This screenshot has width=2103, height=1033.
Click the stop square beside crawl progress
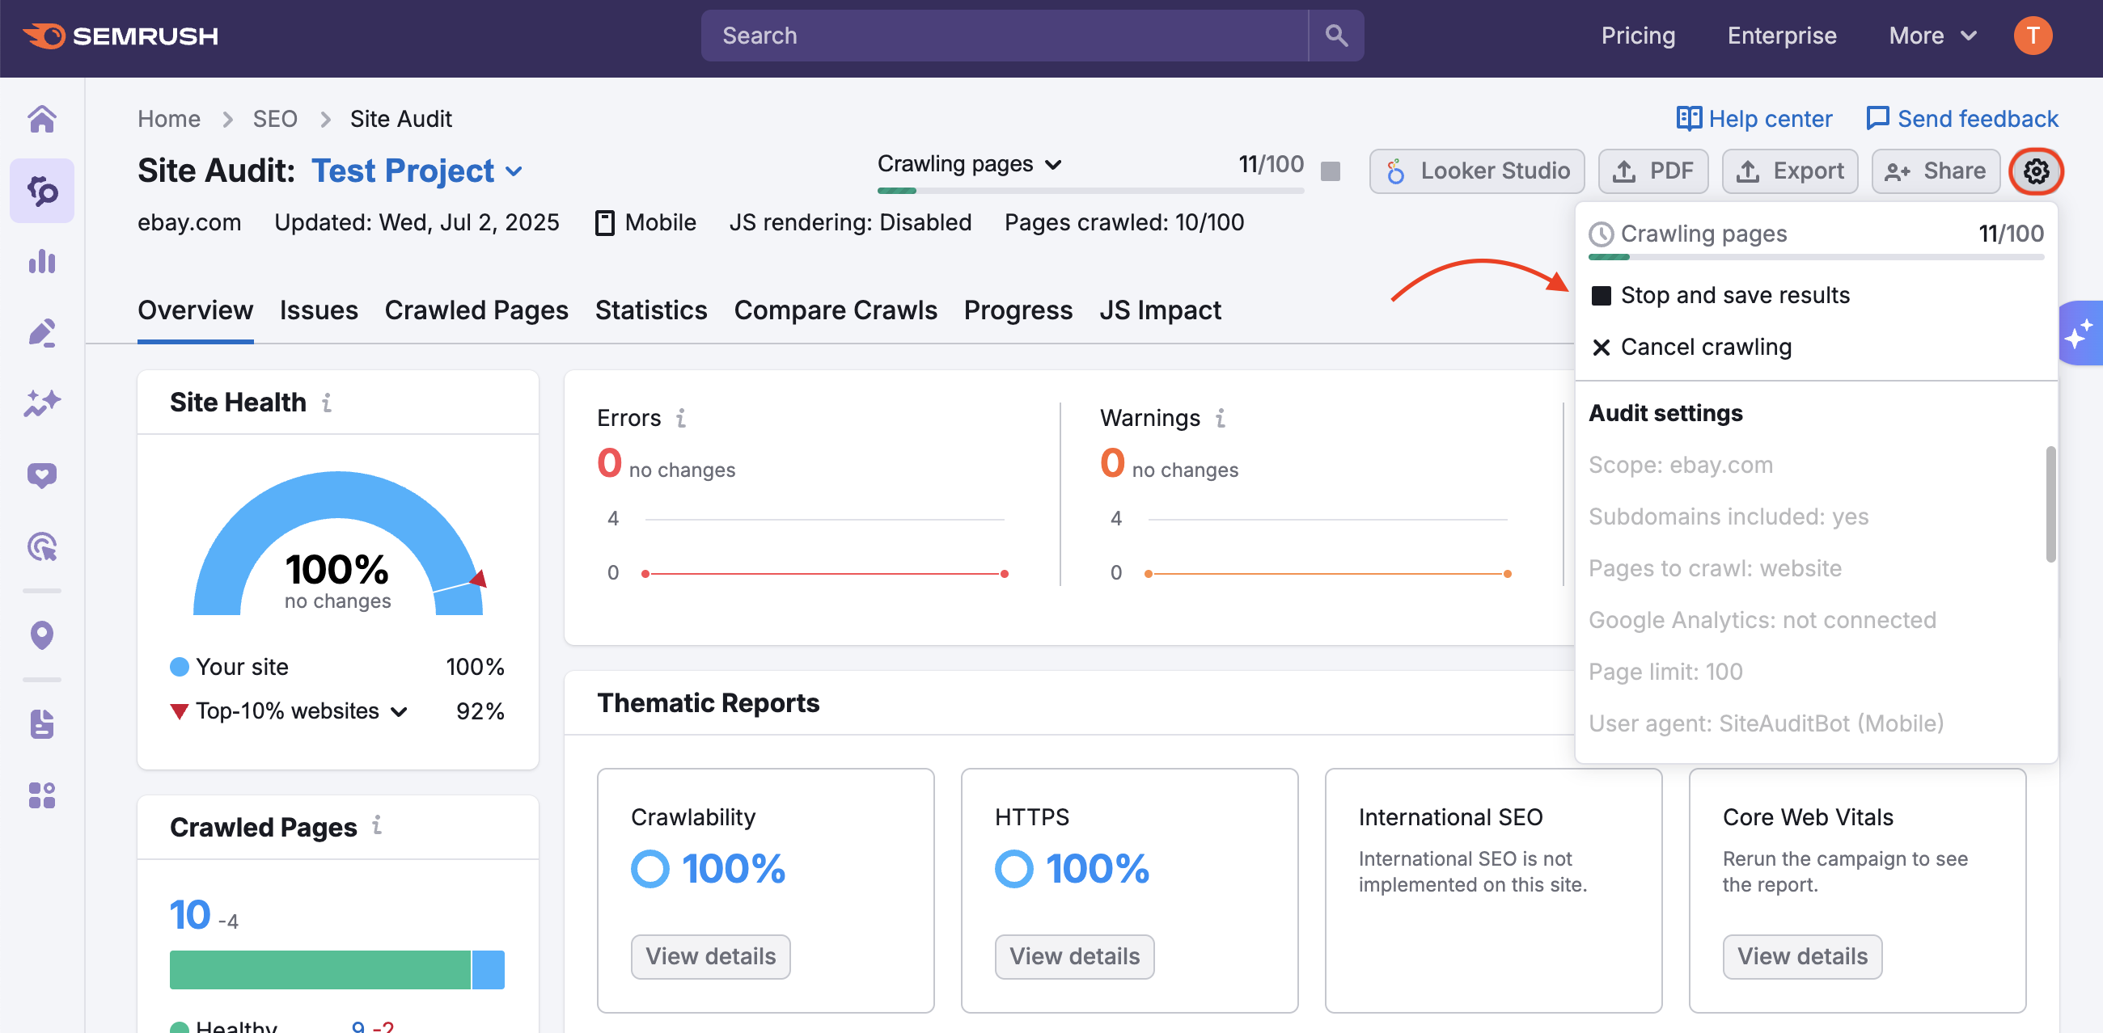click(x=1330, y=171)
